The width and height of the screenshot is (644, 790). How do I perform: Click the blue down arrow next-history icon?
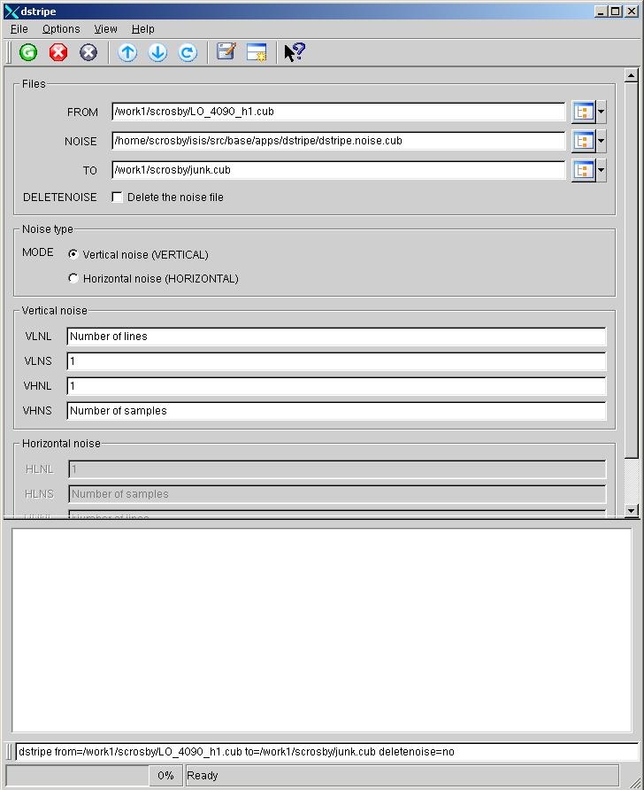[157, 52]
